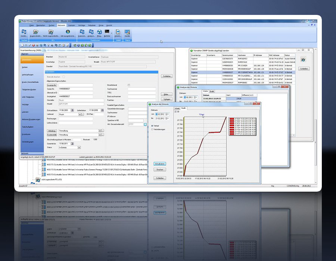Viewport: 336px width, 261px height.
Task: Click the ellipsis button next to Kostenstelle field
Action: click(x=103, y=135)
